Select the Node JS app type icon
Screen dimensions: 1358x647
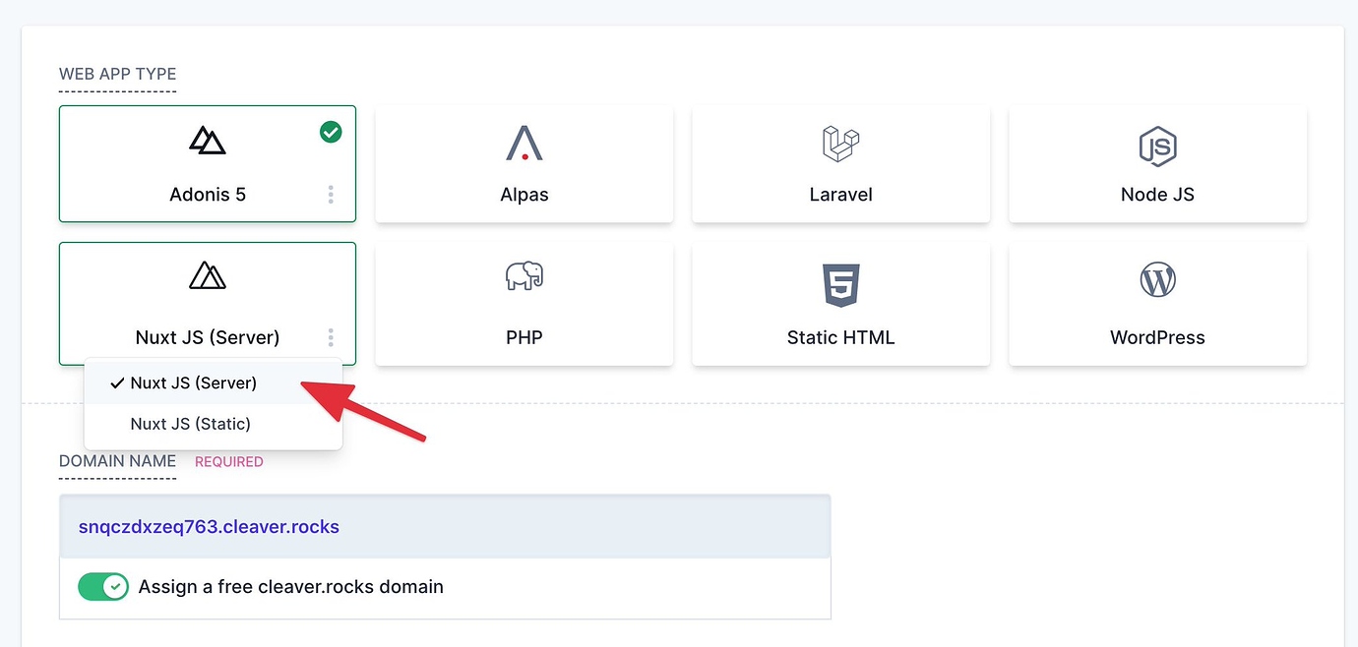click(x=1156, y=147)
